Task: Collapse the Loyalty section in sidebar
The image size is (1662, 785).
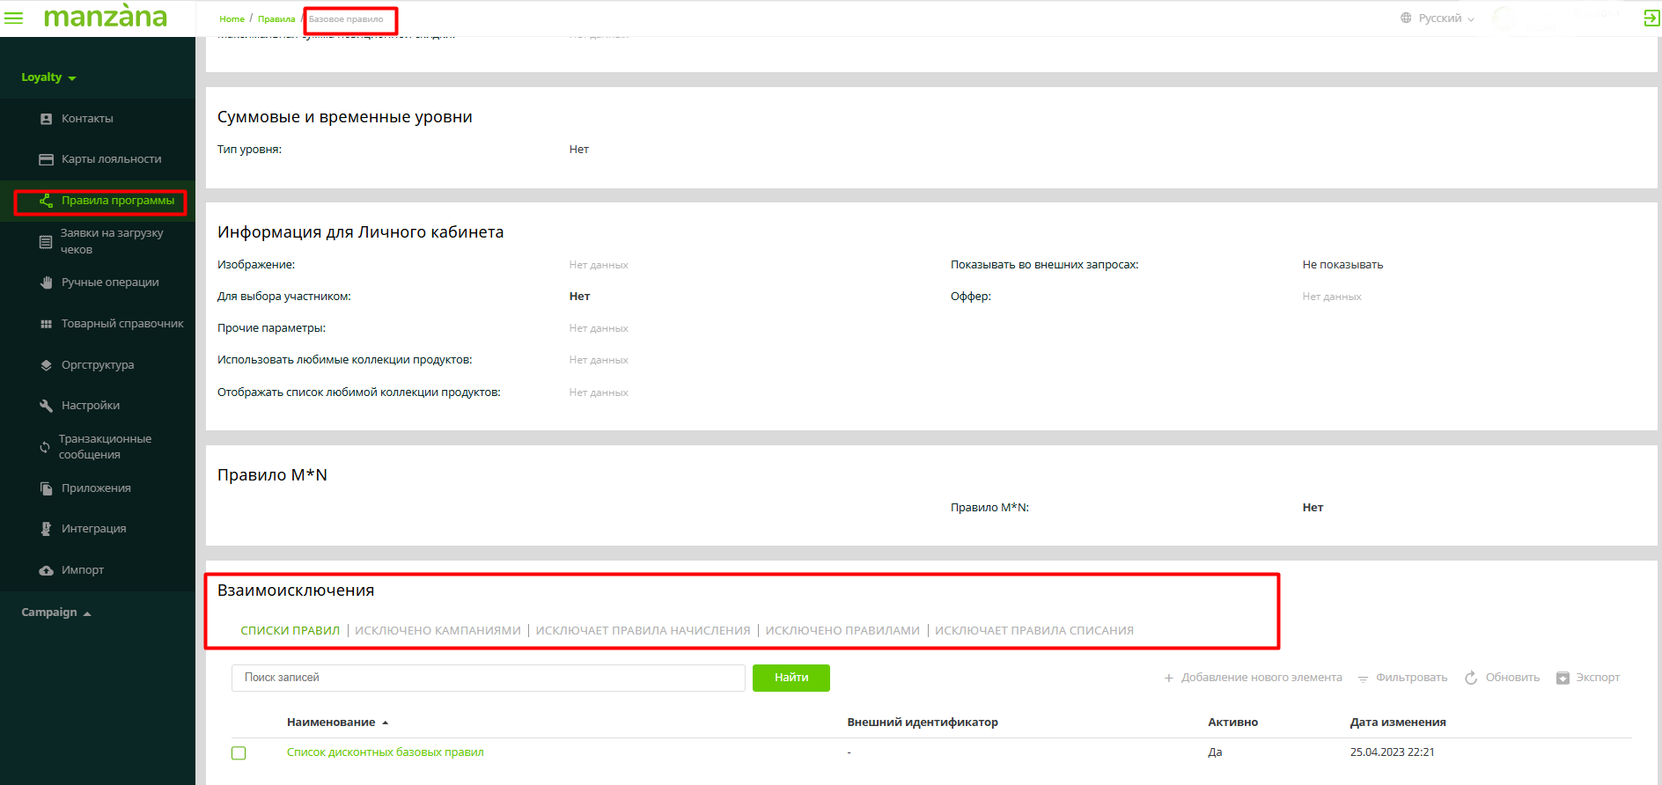Action: 48,77
